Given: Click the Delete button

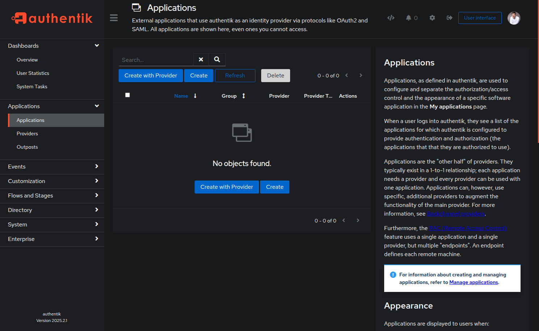Looking at the screenshot, I should pos(276,76).
